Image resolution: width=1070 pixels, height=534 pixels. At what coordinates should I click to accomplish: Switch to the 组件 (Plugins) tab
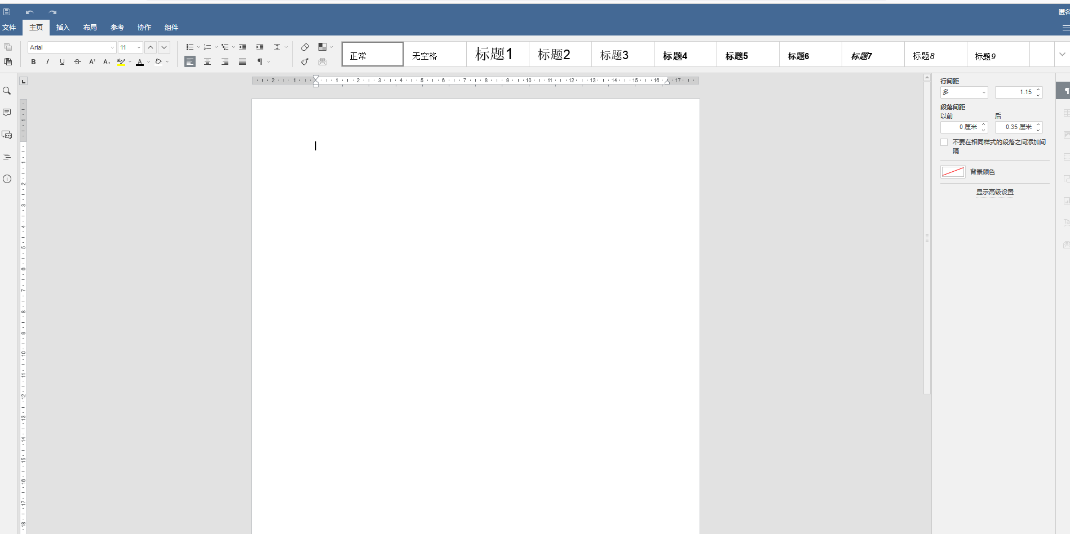point(171,28)
